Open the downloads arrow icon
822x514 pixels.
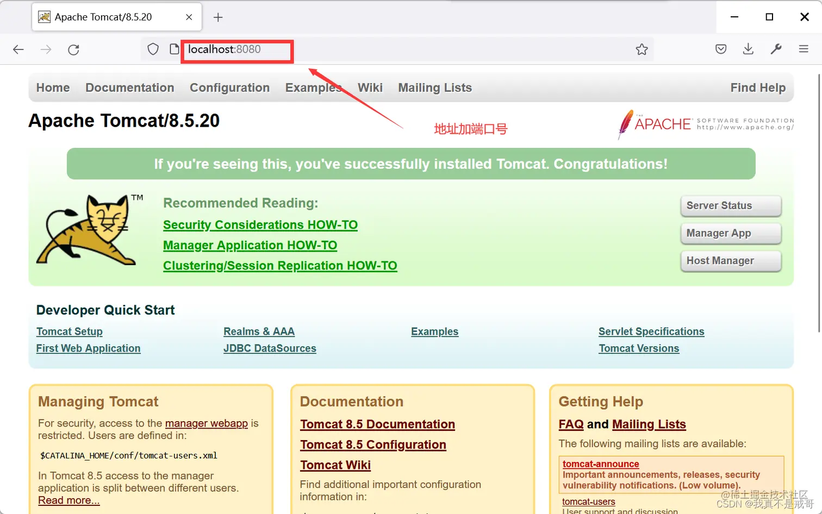tap(748, 49)
